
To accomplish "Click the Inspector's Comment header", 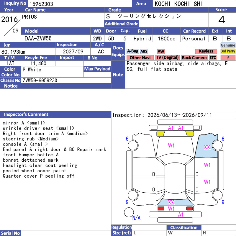I will click(55, 114).
